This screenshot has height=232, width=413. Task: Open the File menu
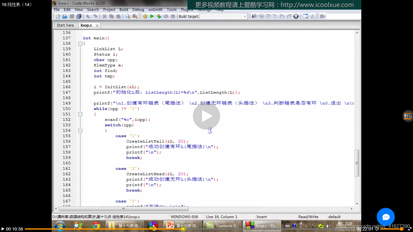point(57,10)
